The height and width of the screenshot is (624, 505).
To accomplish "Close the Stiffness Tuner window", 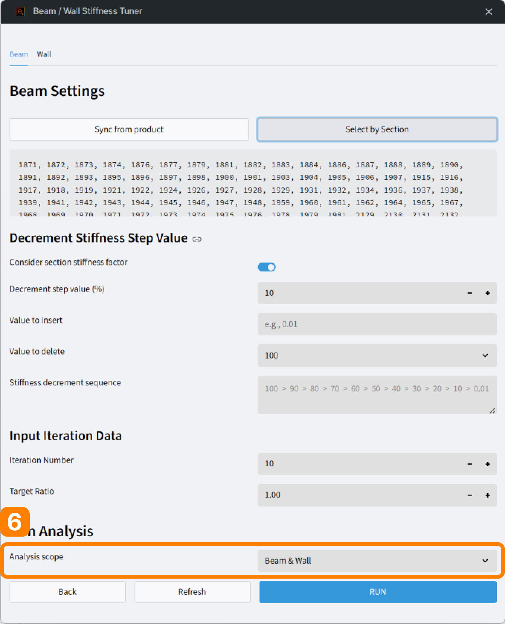I will (x=489, y=12).
